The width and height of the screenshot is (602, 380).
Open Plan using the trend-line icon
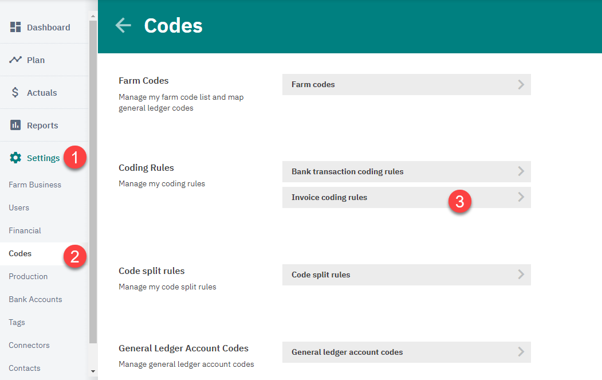tap(15, 60)
